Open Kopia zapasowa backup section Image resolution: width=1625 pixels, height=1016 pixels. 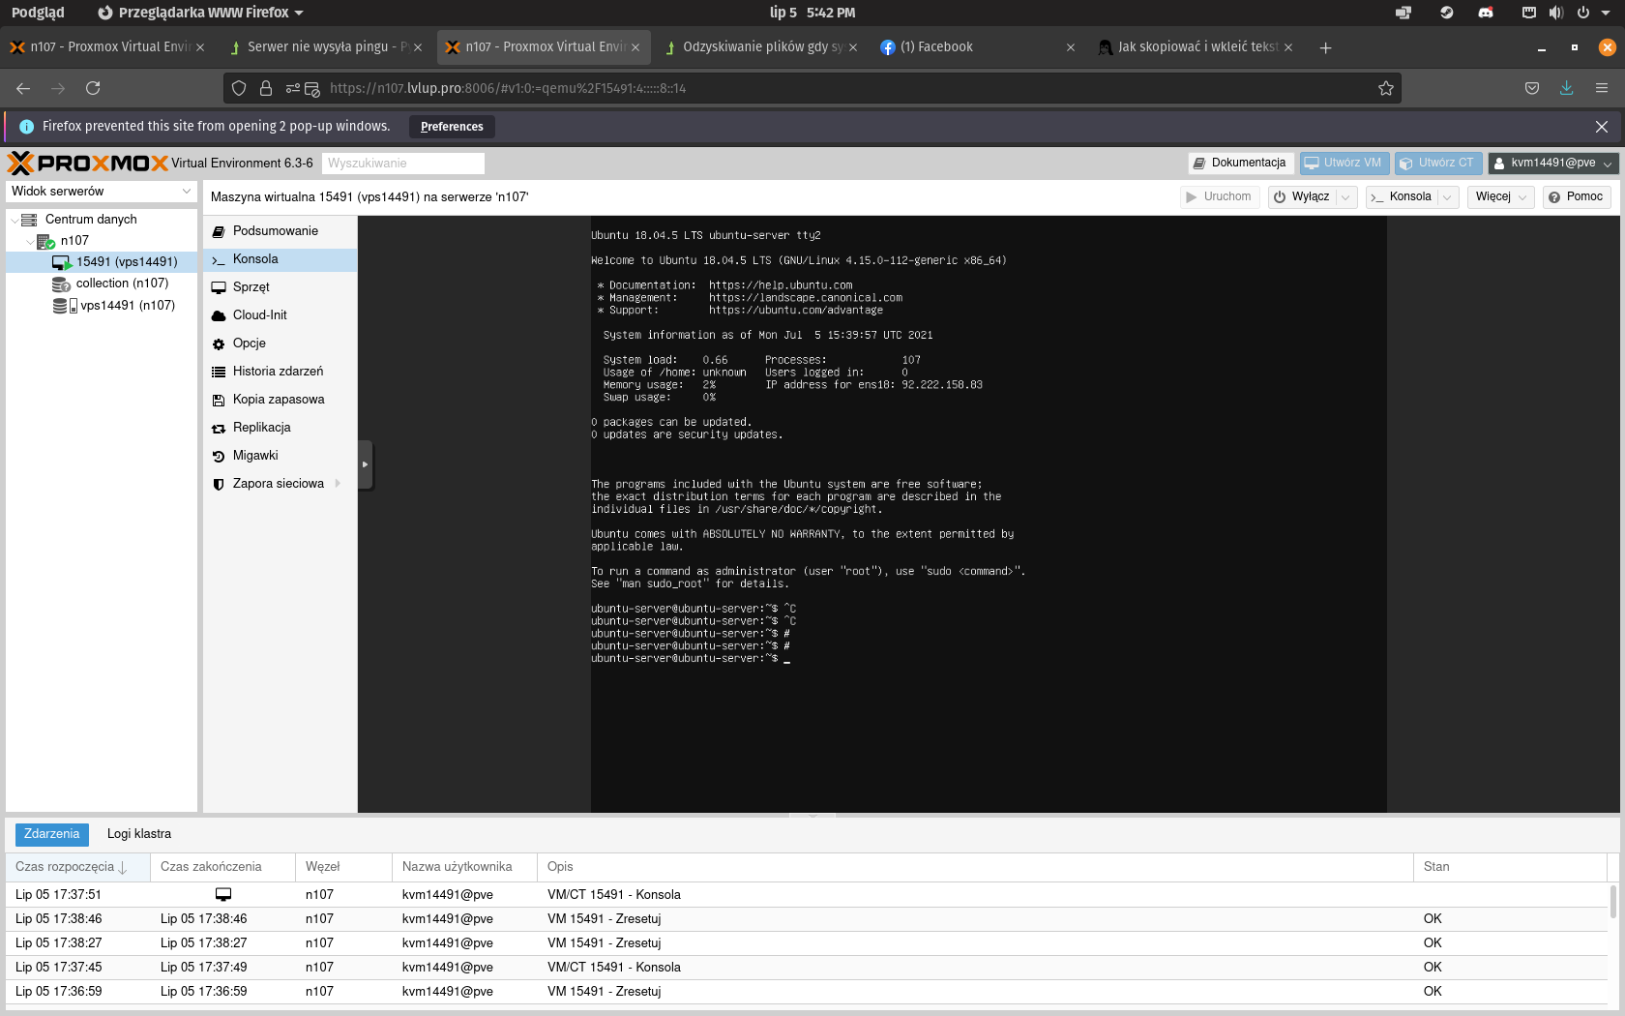[x=278, y=400]
